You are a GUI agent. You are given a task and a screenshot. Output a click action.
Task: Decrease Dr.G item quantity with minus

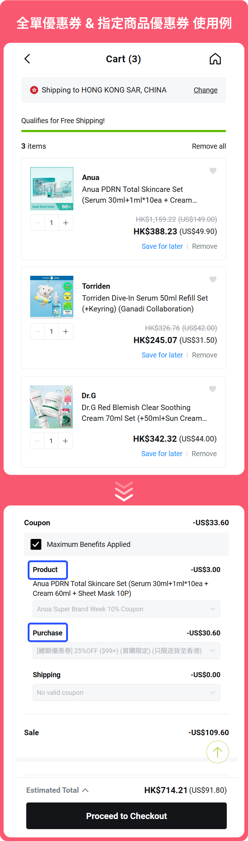(x=37, y=441)
